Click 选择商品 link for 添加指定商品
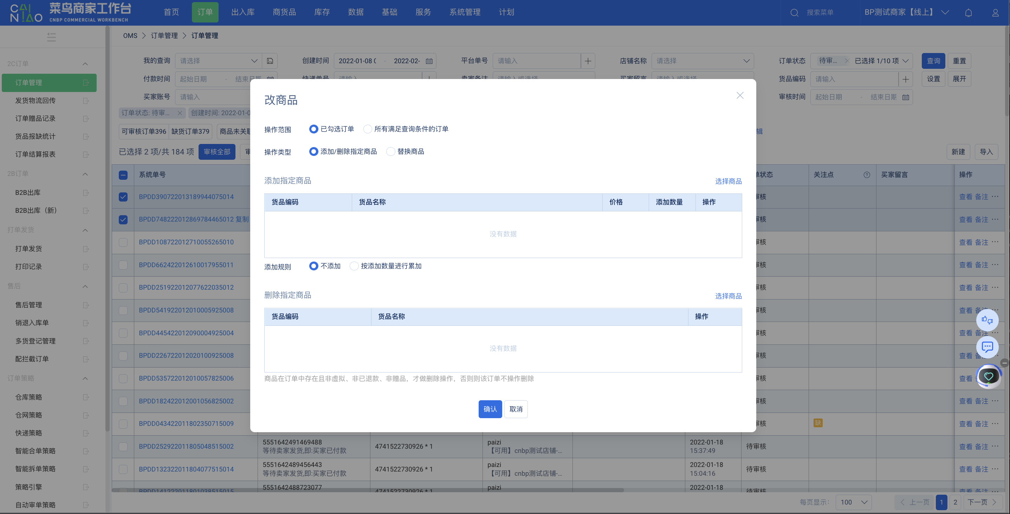This screenshot has height=514, width=1010. pyautogui.click(x=728, y=181)
